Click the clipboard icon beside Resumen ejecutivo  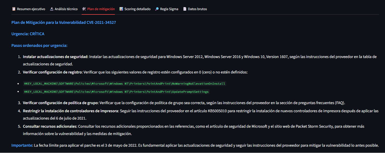(x=14, y=9)
